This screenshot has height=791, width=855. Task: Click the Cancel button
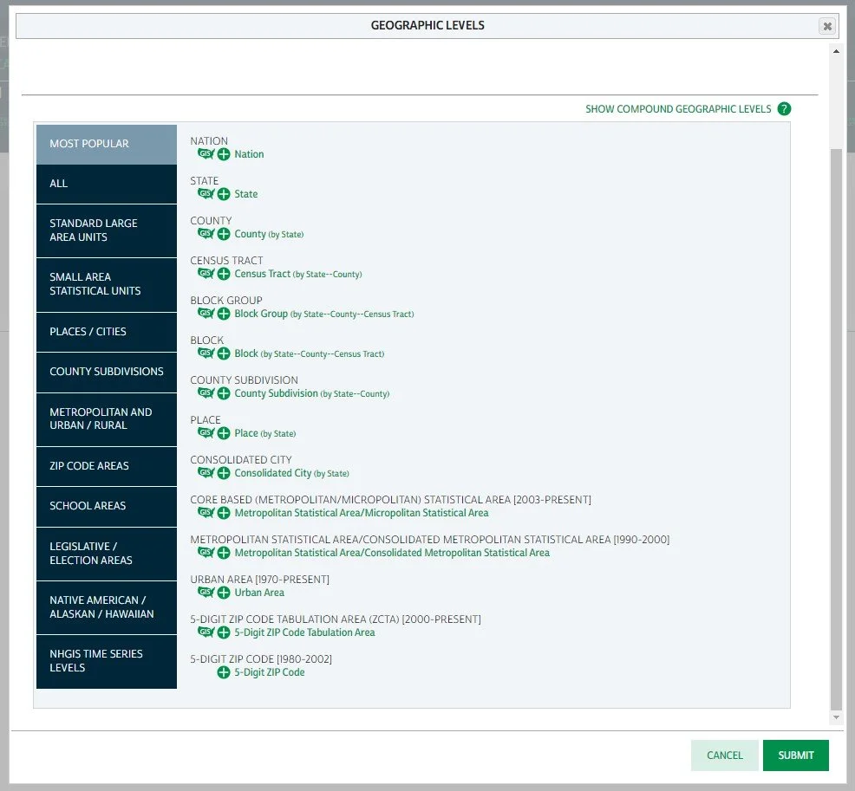point(725,755)
